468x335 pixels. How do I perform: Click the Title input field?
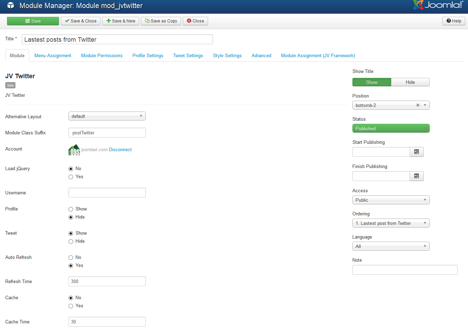click(x=117, y=39)
